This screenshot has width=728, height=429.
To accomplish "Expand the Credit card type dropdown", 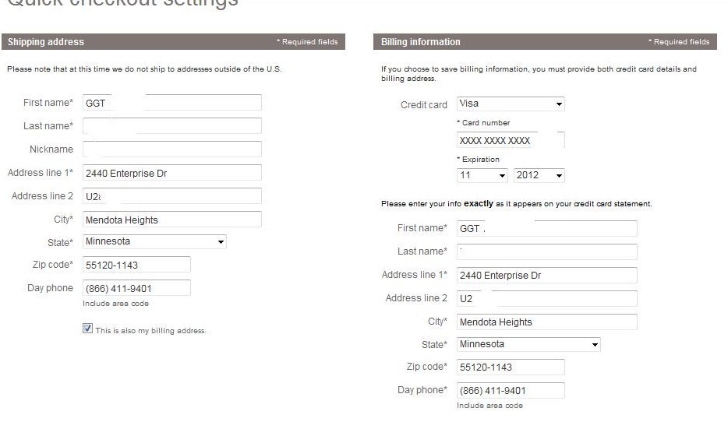I will point(511,104).
